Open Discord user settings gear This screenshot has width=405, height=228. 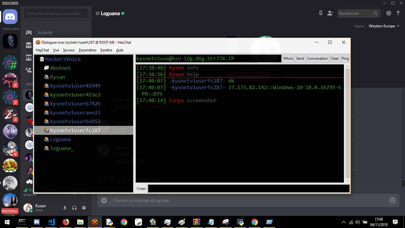84,208
